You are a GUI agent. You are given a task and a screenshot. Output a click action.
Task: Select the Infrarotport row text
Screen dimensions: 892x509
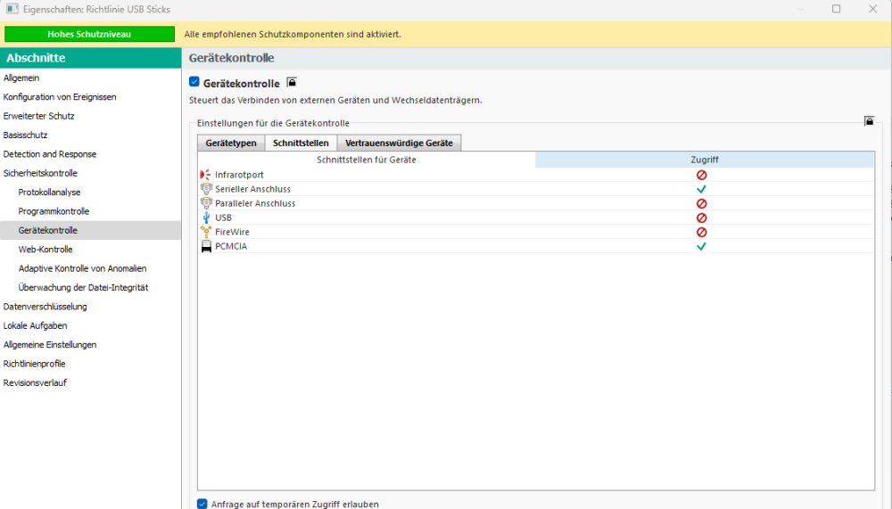239,176
